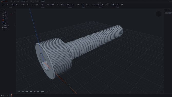Click the Units button at top right

pyautogui.click(x=170, y=1)
